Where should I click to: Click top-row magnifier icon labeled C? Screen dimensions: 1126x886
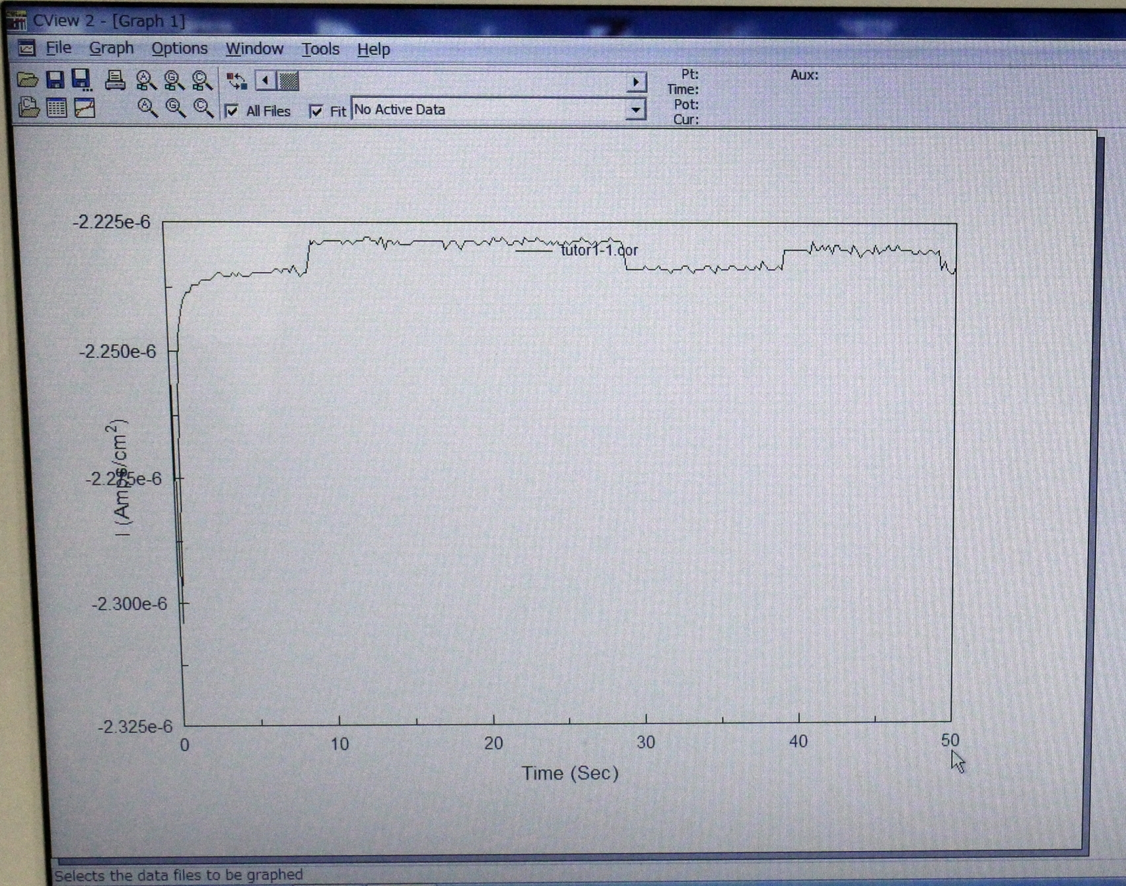coord(201,81)
